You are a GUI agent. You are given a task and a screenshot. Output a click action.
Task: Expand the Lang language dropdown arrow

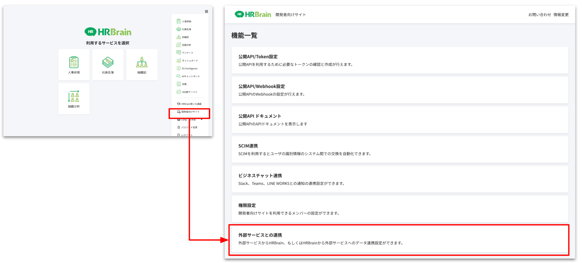[202, 119]
